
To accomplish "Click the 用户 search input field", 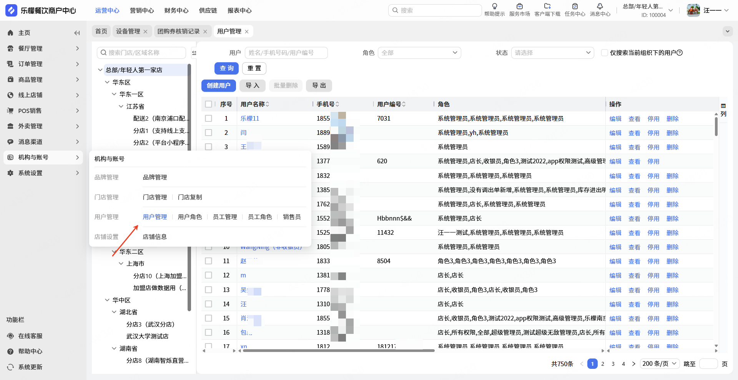I will 286,53.
